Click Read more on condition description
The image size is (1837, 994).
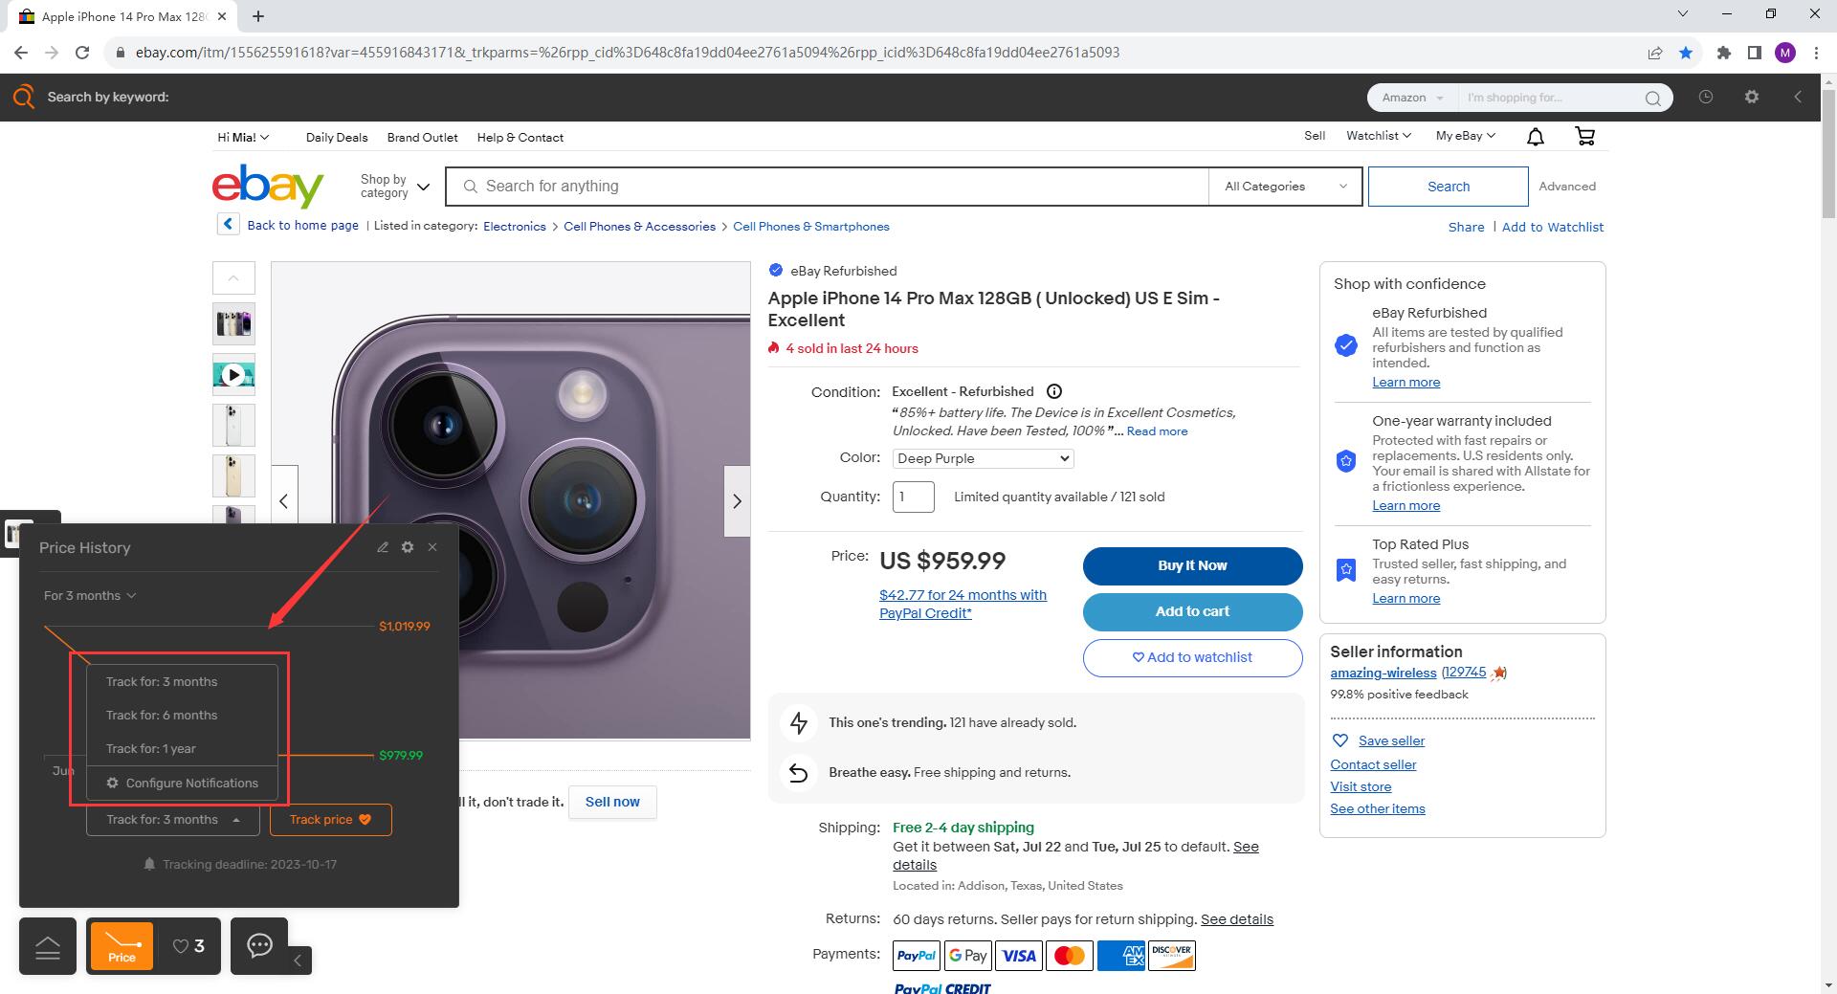coord(1157,431)
